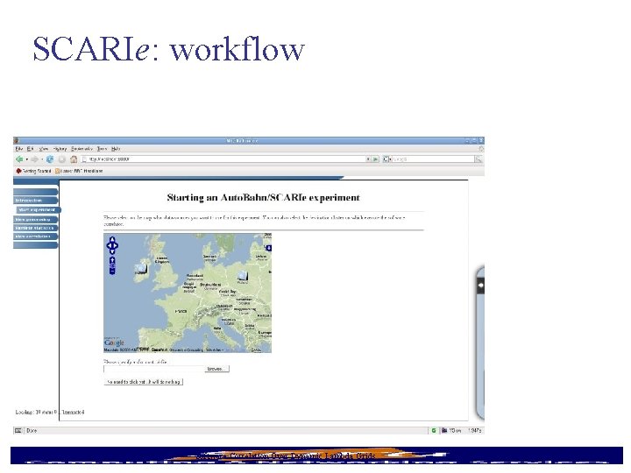Image resolution: width=631 pixels, height=473 pixels.
Task: Click the Poland marker icon on map
Action: pyautogui.click(x=242, y=276)
